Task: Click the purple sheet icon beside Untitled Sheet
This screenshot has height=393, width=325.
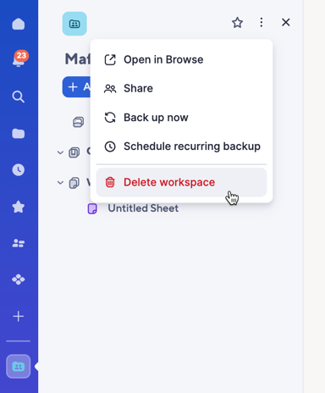Action: (x=92, y=208)
